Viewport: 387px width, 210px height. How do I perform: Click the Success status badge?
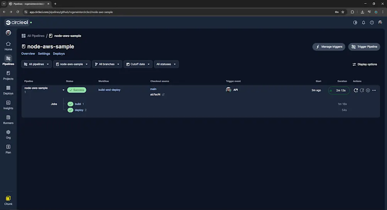(x=77, y=90)
